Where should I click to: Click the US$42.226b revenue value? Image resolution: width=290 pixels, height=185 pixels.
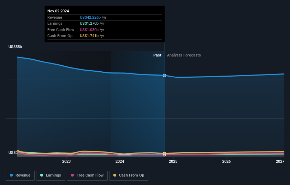(x=90, y=17)
